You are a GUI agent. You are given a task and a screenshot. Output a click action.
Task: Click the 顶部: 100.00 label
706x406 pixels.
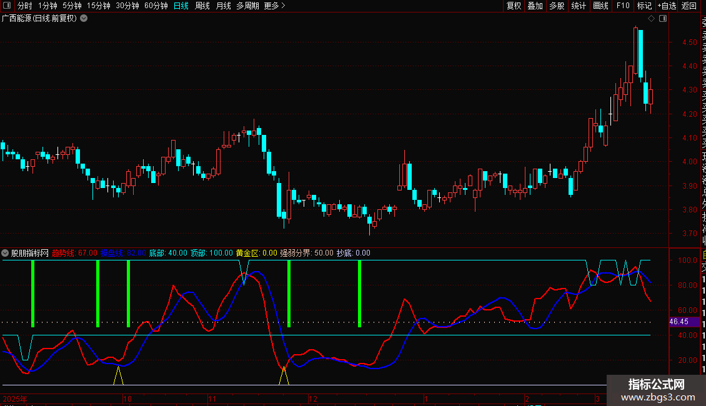coord(212,253)
